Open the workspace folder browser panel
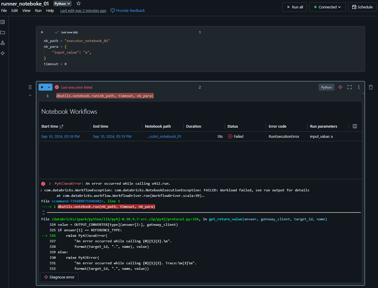 3,32
